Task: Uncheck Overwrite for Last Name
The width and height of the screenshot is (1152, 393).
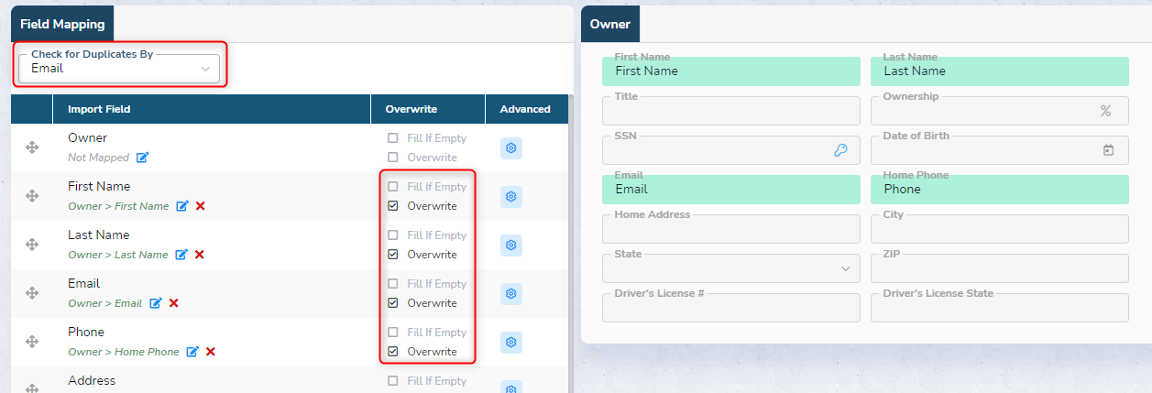Action: 393,255
